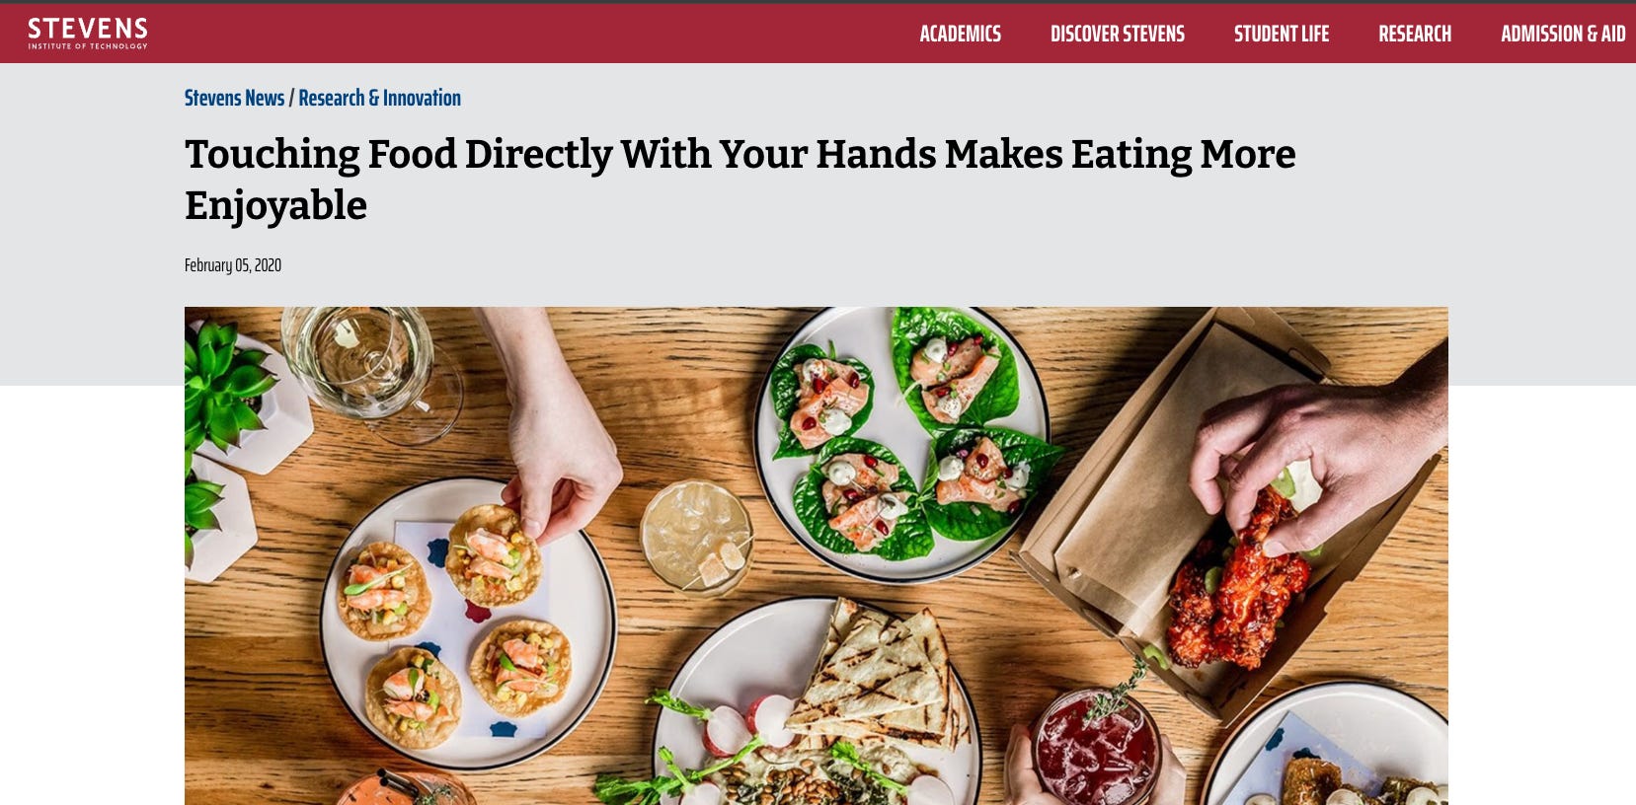Click the article headline about touching food
Viewport: 1636px width, 805px height.
[x=740, y=180]
